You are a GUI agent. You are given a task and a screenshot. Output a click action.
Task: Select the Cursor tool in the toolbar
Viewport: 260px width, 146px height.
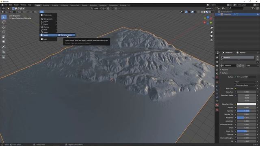coord(4,22)
